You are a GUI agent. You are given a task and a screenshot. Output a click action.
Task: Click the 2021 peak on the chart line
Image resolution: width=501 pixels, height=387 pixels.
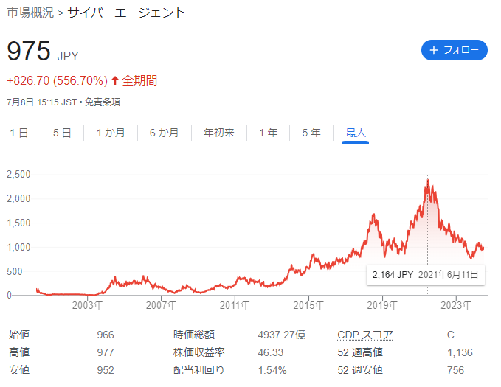pyautogui.click(x=427, y=181)
